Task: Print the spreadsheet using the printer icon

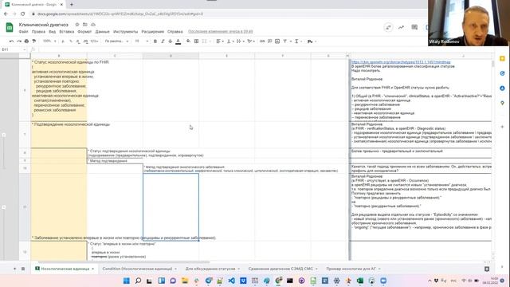Action: 26,41
